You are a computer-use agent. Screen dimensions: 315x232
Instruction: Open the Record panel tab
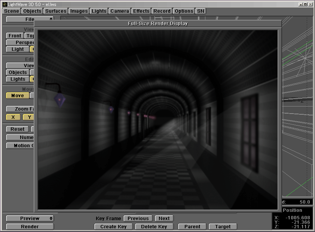pyautogui.click(x=162, y=11)
